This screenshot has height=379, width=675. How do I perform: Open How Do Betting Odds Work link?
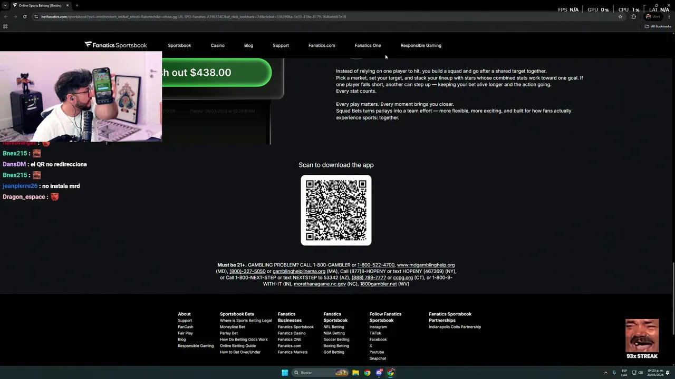(244, 340)
